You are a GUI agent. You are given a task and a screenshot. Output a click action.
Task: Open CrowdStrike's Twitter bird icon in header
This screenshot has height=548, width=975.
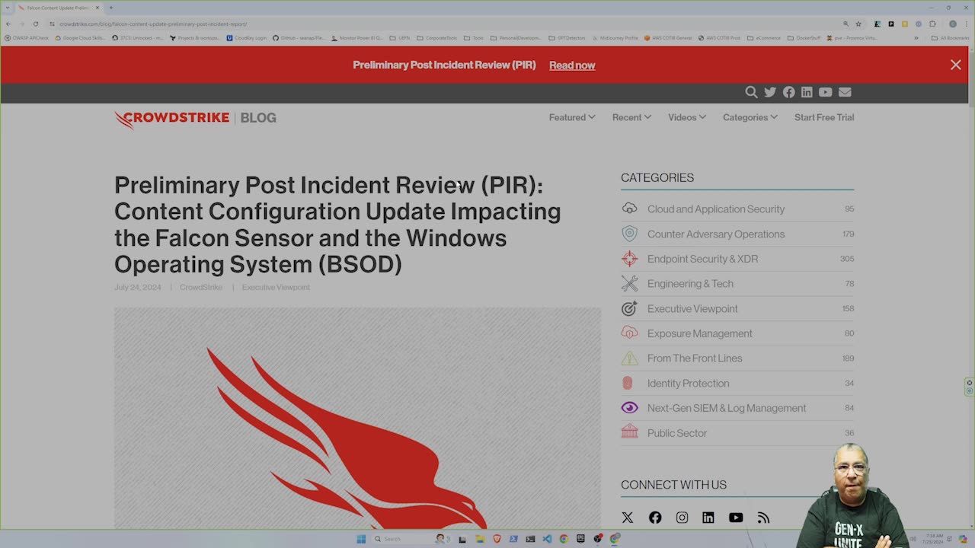(770, 92)
